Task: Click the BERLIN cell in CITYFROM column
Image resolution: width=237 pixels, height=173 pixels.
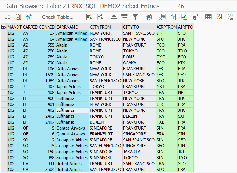Action: [106, 122]
